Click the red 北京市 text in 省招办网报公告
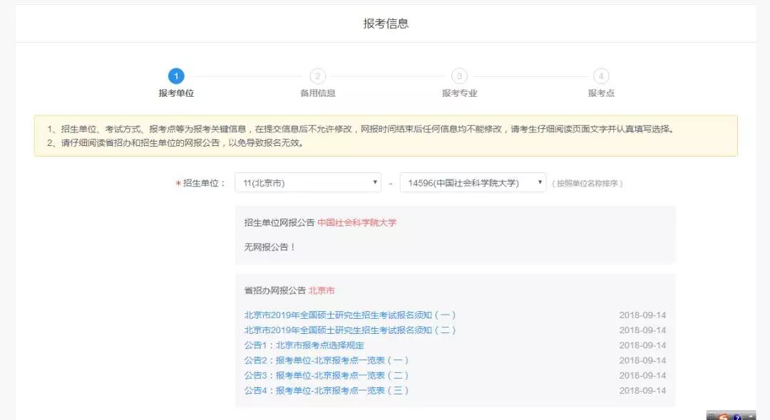Viewport: 770px width, 420px height. (x=322, y=290)
